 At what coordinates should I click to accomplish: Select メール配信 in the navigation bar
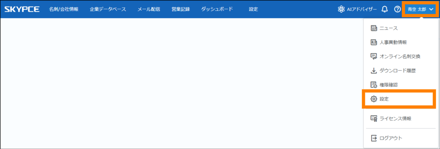(x=149, y=9)
